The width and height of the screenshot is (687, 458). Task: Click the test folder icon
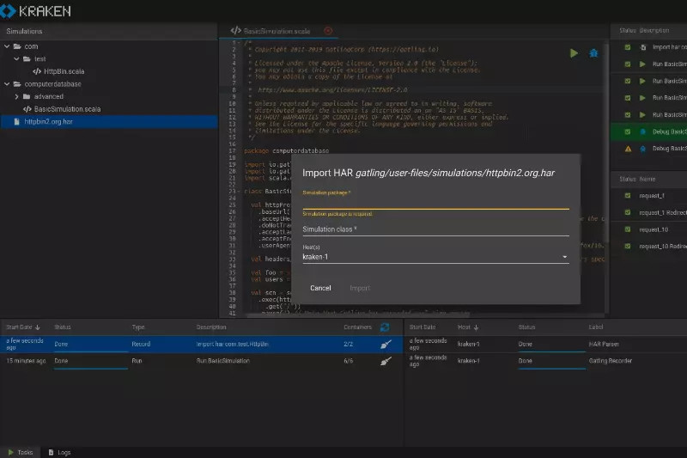pyautogui.click(x=27, y=58)
